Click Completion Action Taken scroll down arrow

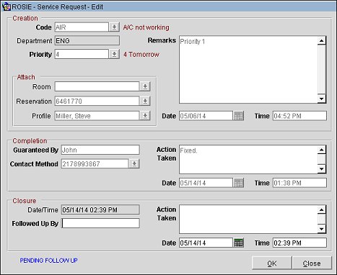point(322,169)
